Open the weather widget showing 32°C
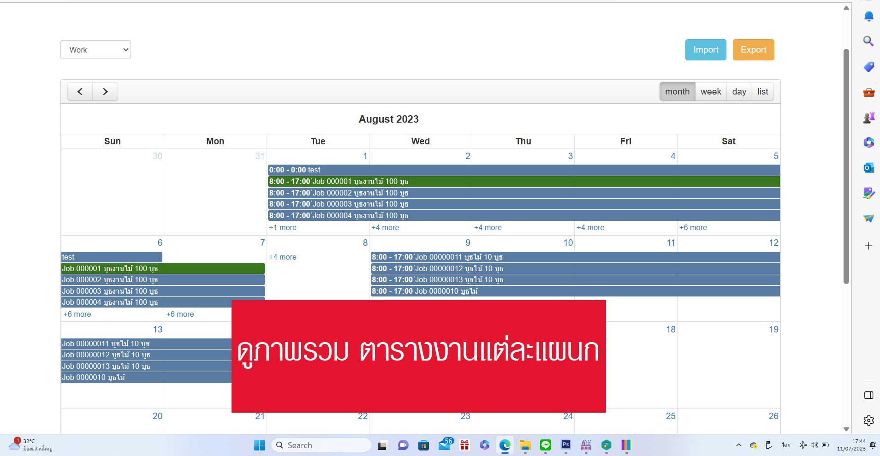Image resolution: width=880 pixels, height=456 pixels. [x=30, y=445]
